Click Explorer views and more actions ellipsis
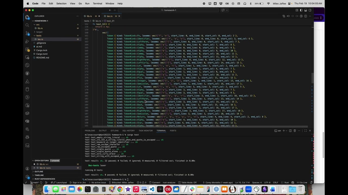Viewport: 348px width, 195px height. (x=77, y=16)
